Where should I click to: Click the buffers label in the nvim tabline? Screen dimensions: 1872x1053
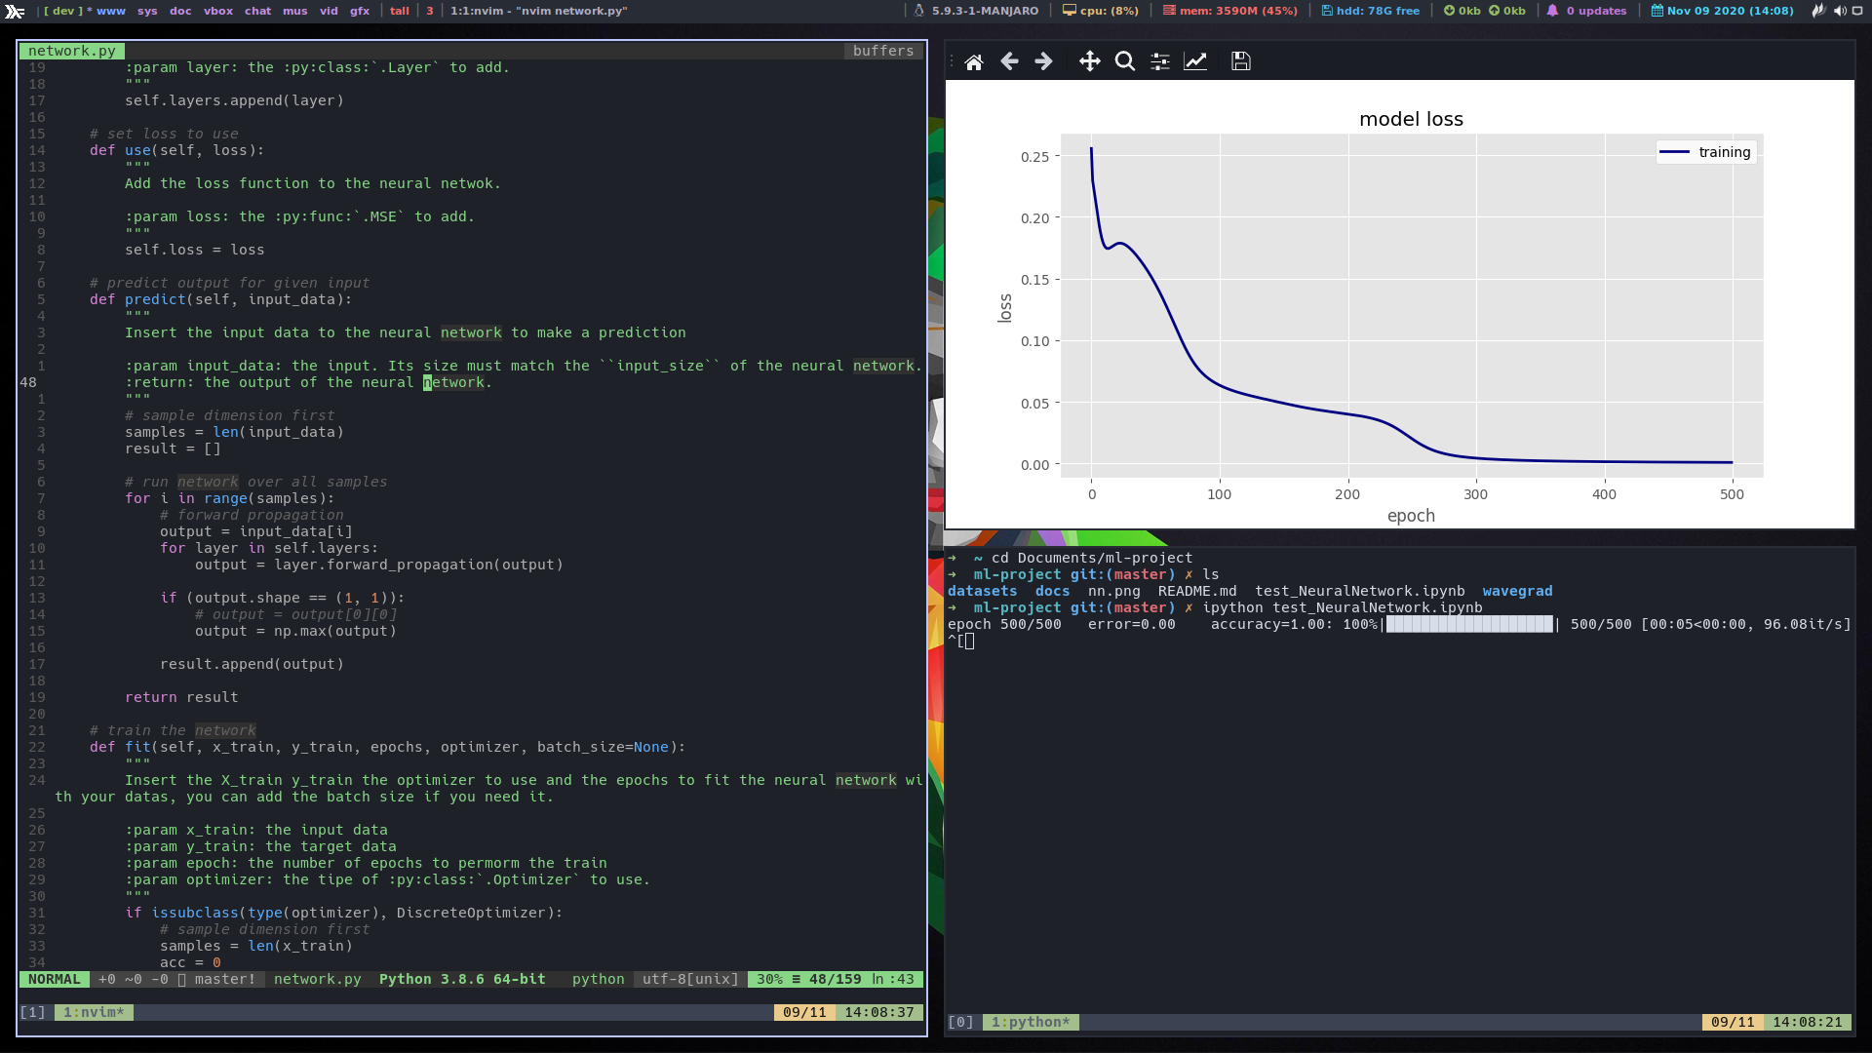click(882, 51)
